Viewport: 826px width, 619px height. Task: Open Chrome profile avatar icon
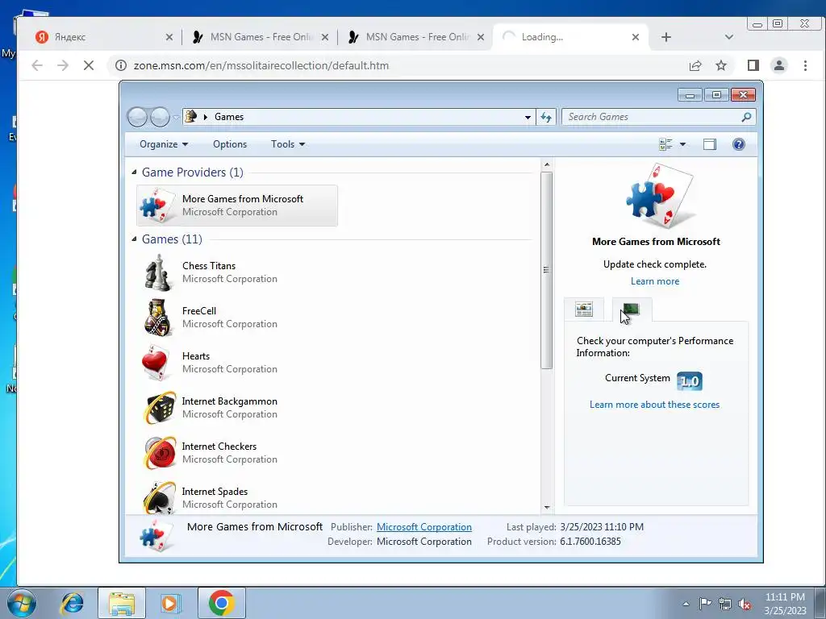coord(779,65)
